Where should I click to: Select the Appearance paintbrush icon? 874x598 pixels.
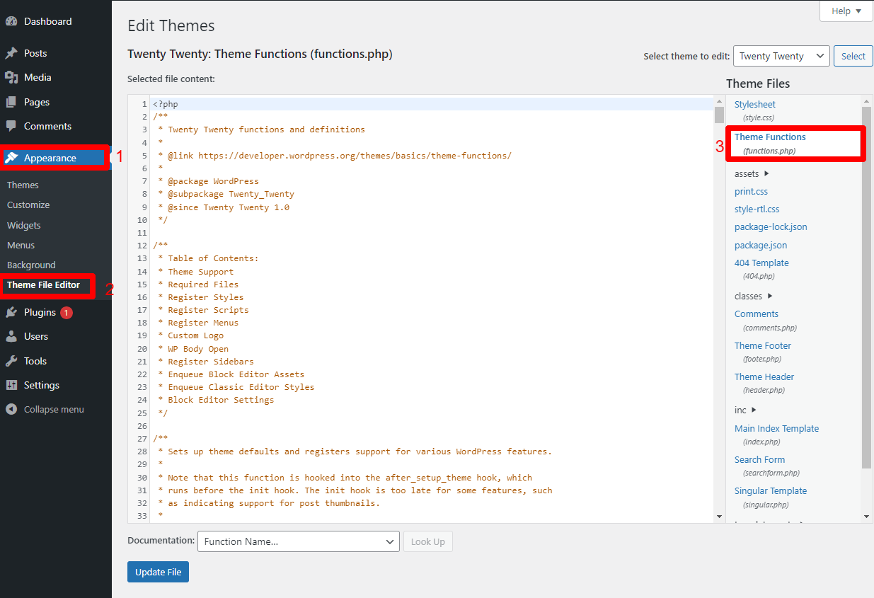[13, 159]
